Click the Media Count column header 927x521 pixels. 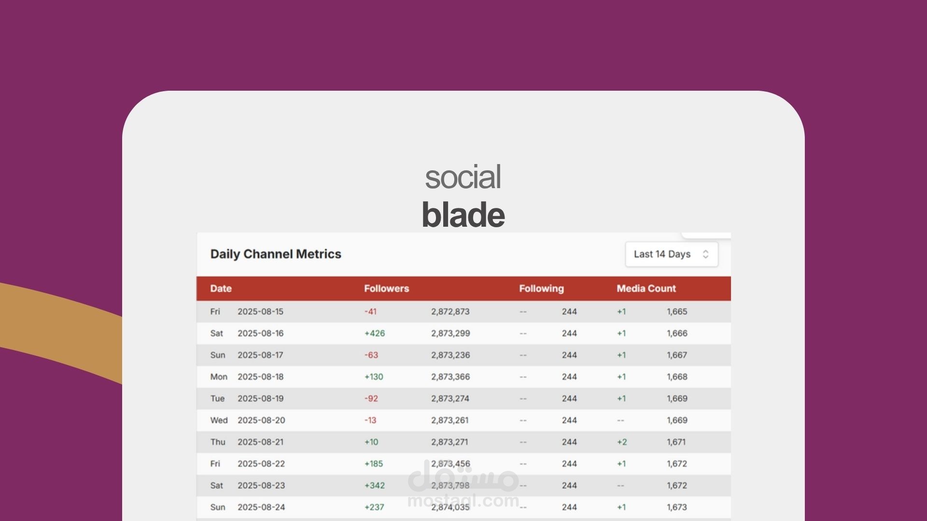(x=646, y=288)
